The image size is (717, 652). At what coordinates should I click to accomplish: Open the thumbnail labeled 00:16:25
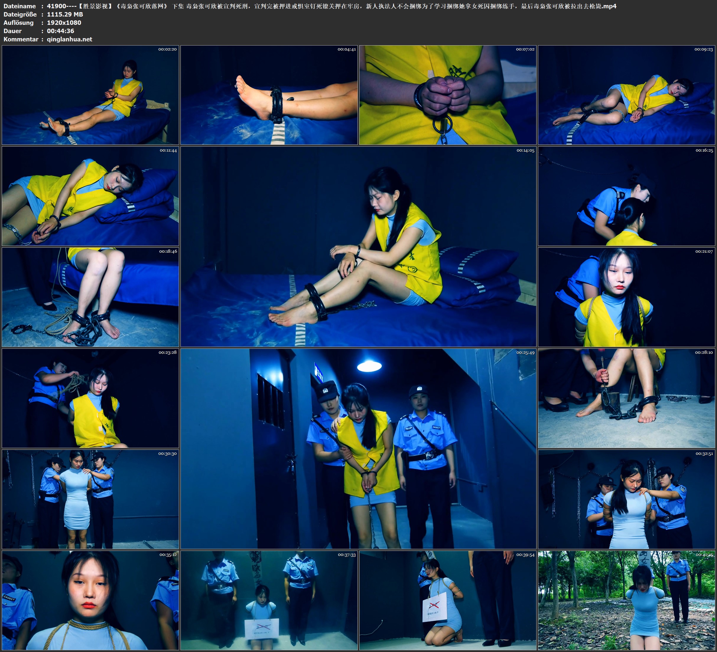[x=626, y=196]
